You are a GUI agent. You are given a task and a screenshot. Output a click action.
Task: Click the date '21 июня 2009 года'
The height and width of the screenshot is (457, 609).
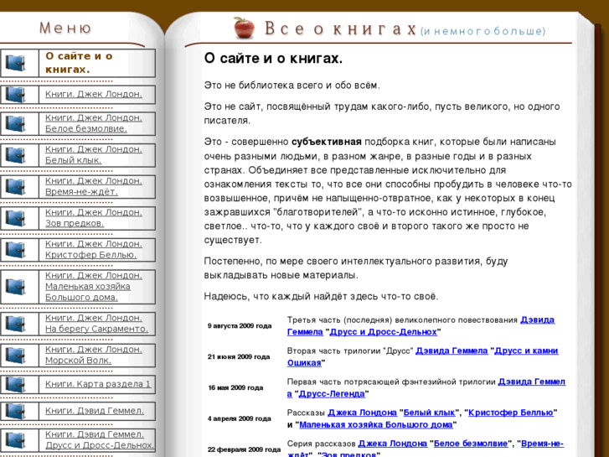(239, 356)
